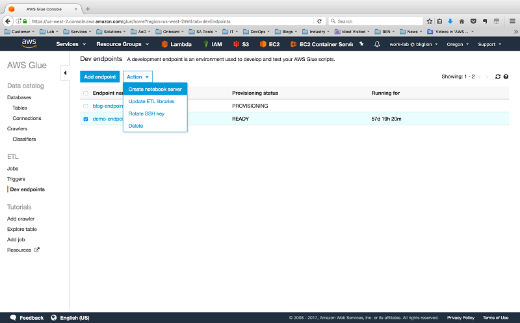Image resolution: width=520 pixels, height=323 pixels.
Task: Click the globe language icon in footer
Action: pos(54,318)
